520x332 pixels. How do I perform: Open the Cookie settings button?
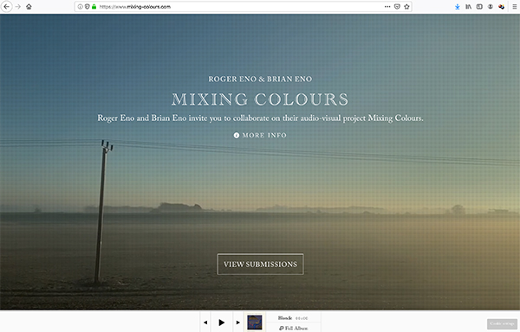point(502,323)
